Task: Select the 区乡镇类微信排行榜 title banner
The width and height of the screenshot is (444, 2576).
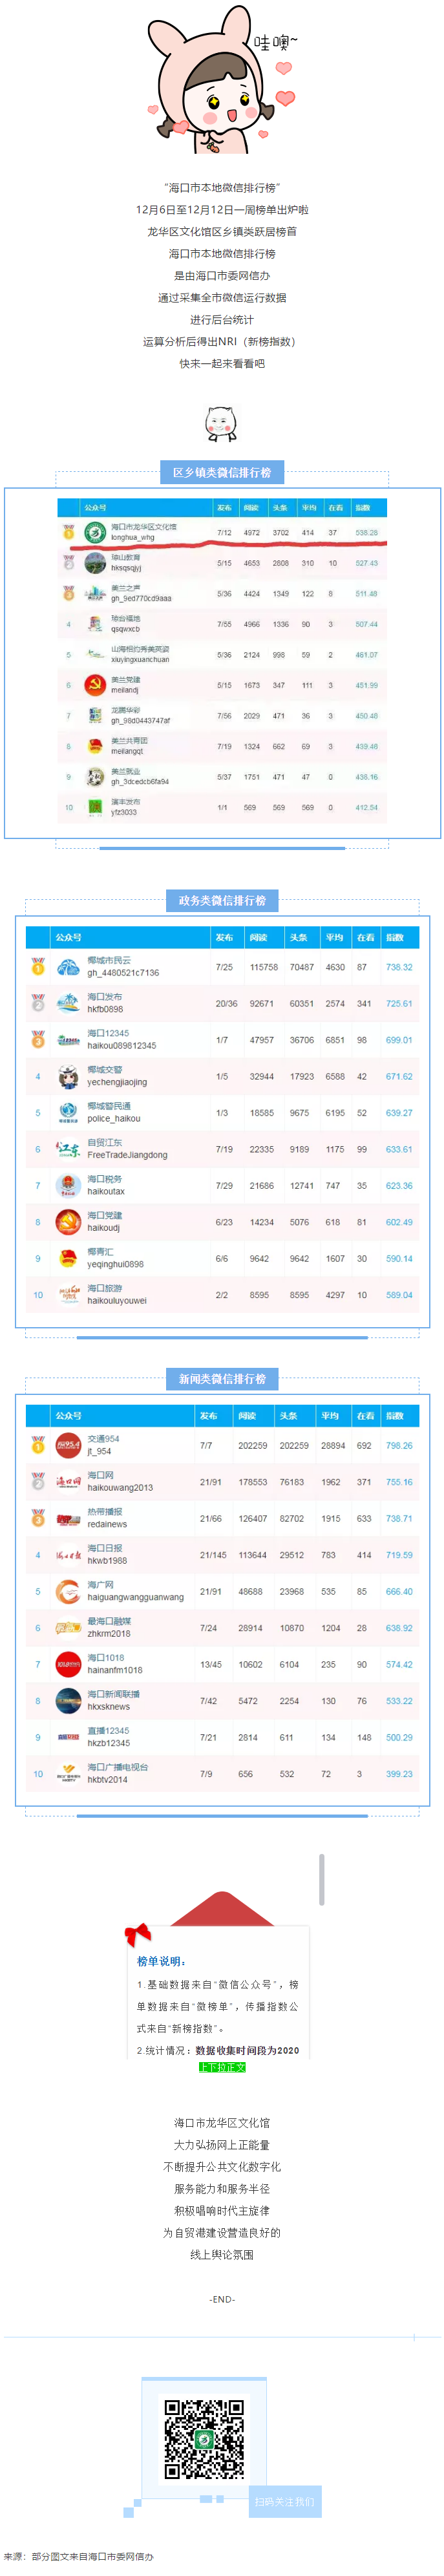Action: coord(222,472)
